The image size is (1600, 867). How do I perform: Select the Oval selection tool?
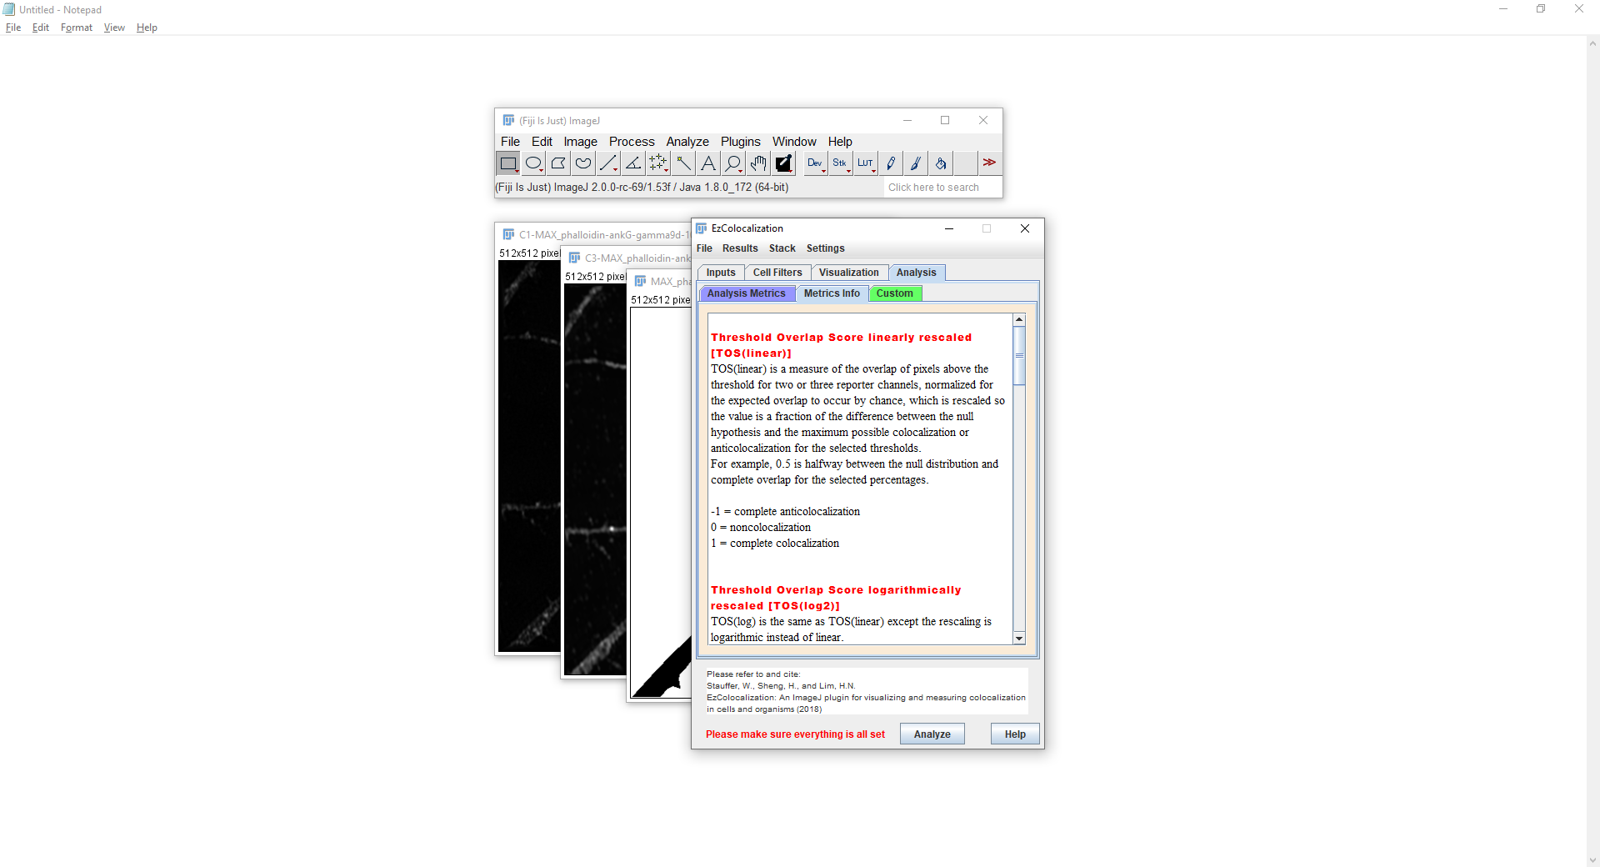533,163
